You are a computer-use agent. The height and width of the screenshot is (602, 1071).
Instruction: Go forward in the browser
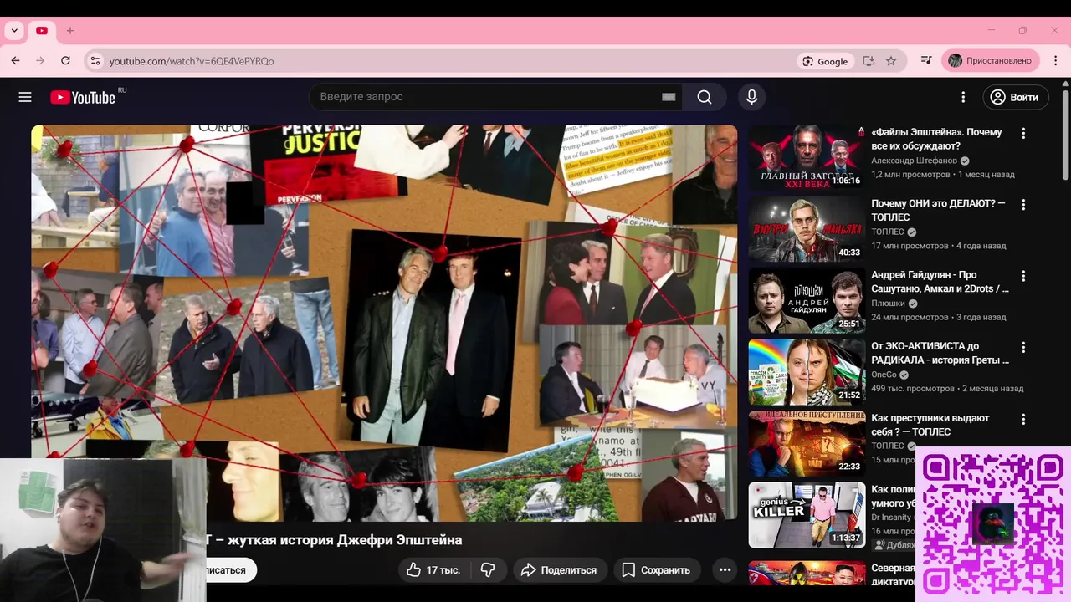click(40, 60)
